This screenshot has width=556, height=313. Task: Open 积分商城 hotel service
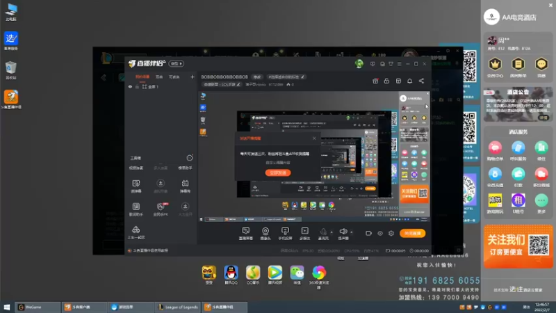[541, 177]
